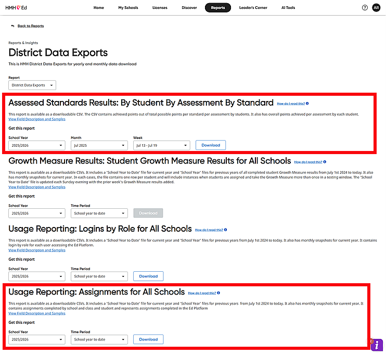
Task: Expand the District Data Exports report dropdown
Action: pyautogui.click(x=32, y=85)
